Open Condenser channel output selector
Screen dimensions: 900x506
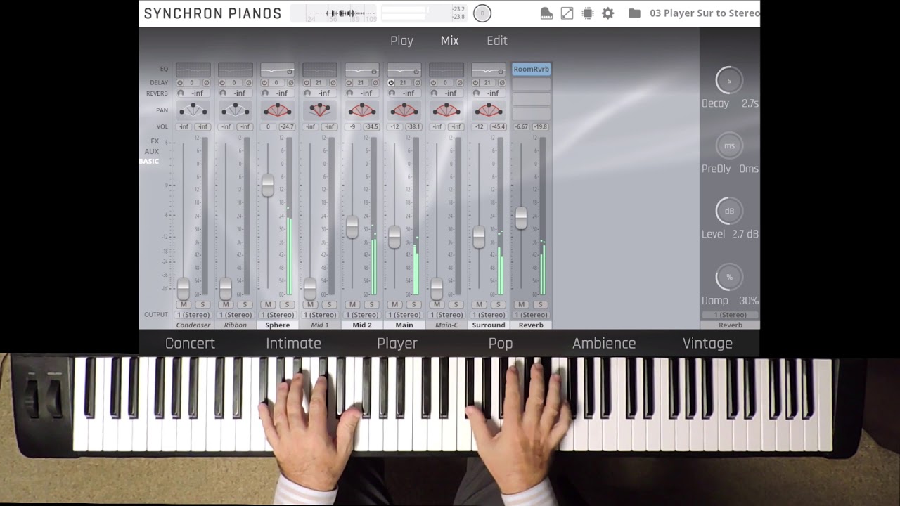193,315
